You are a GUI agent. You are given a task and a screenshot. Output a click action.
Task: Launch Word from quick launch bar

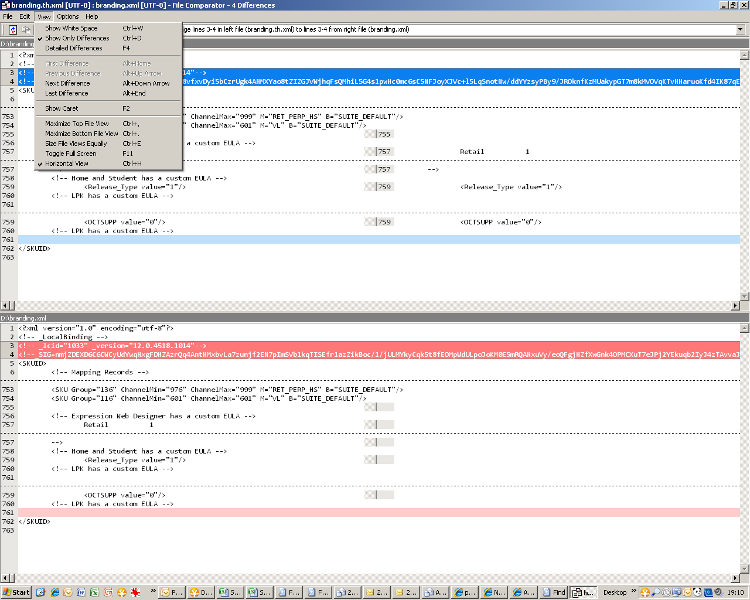tap(81, 592)
